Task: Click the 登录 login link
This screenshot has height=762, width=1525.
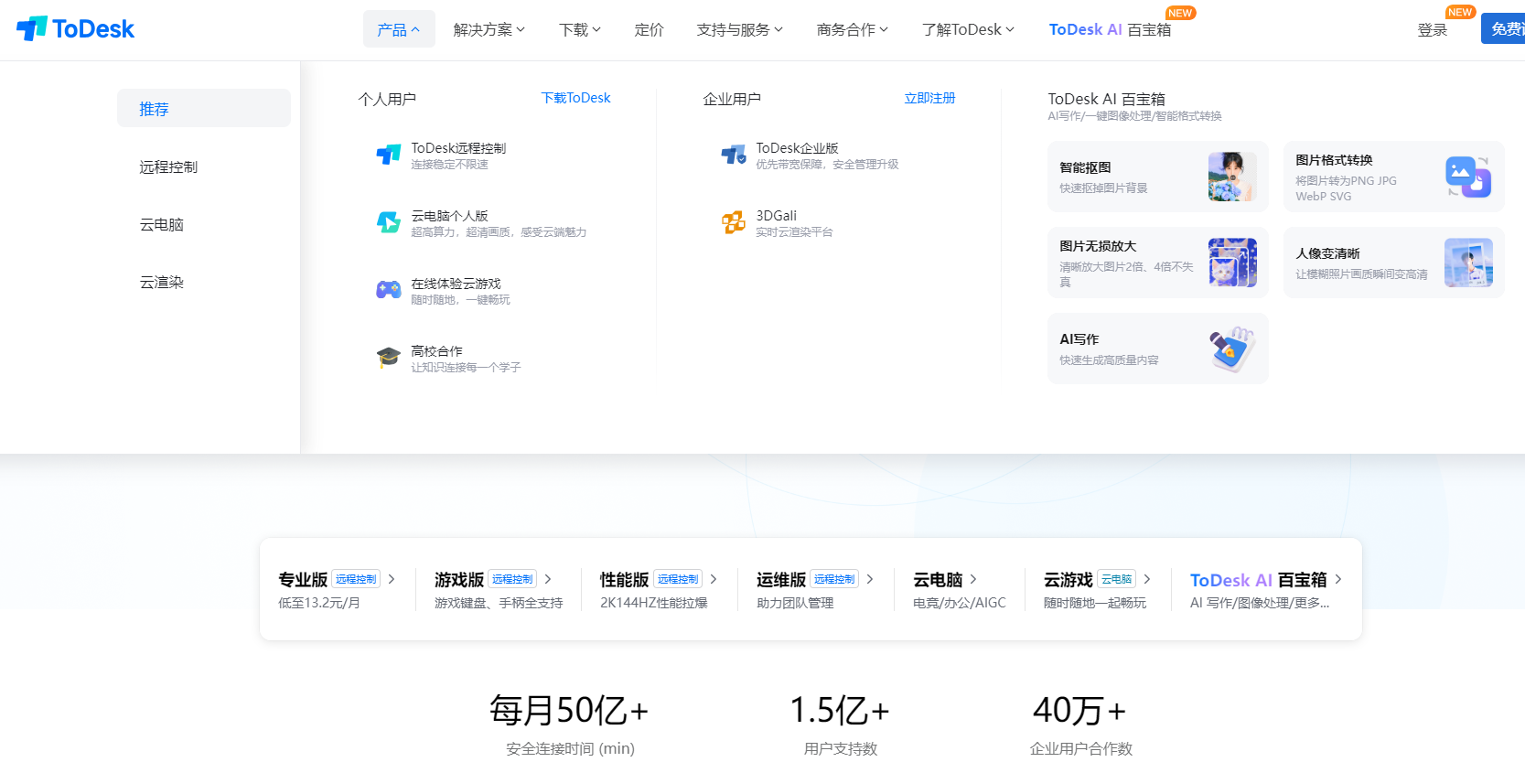Action: coord(1433,29)
